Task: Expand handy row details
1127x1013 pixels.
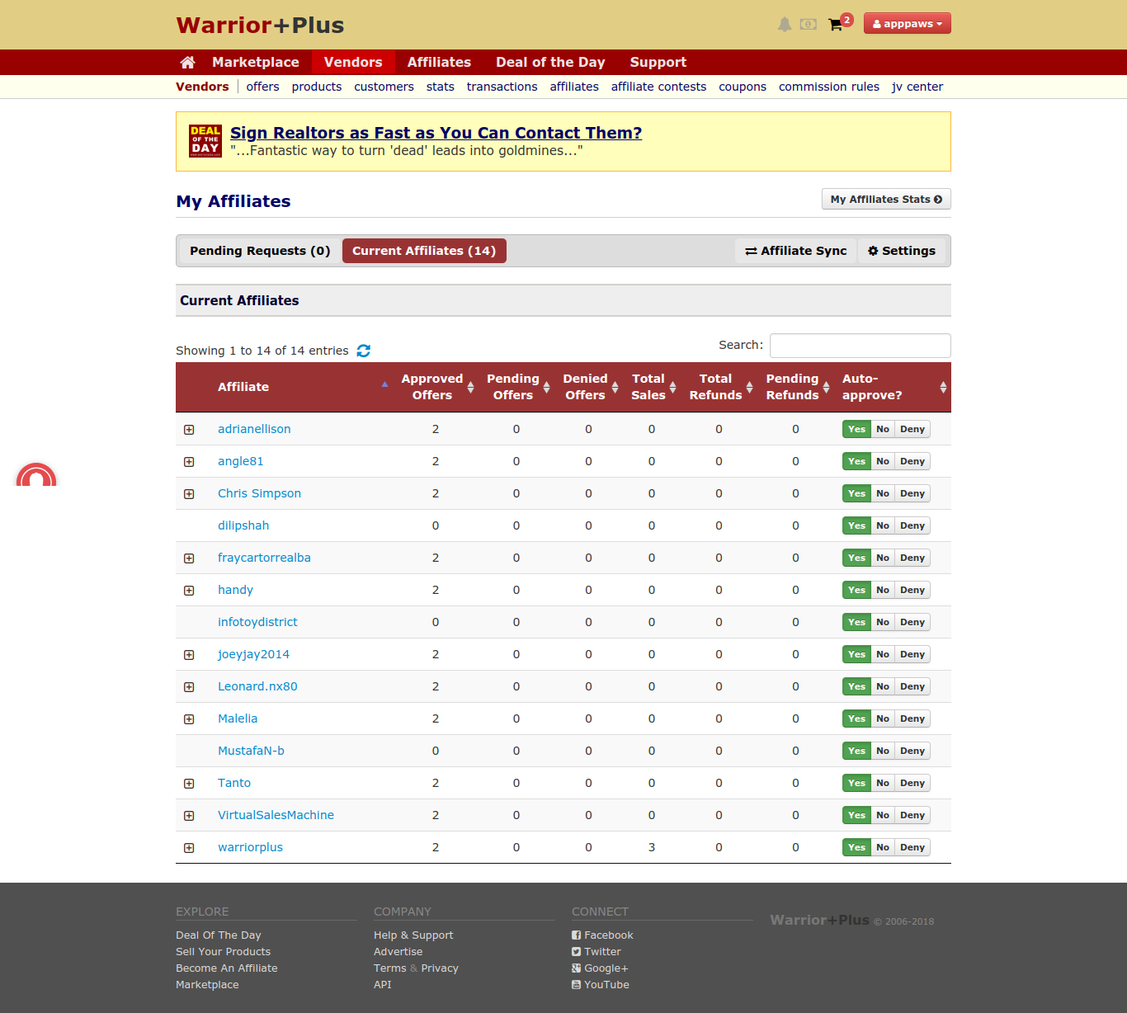Action: click(189, 591)
